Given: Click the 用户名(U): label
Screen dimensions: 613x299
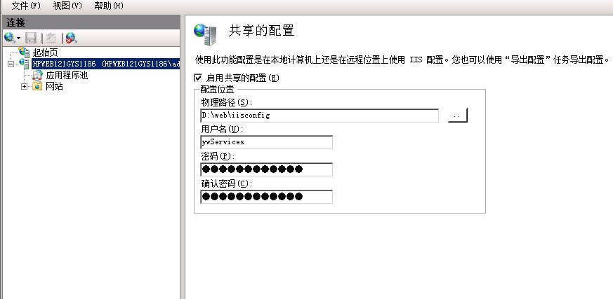Looking at the screenshot, I should (x=222, y=129).
